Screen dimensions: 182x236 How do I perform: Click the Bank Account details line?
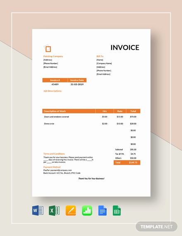[x=62, y=173]
